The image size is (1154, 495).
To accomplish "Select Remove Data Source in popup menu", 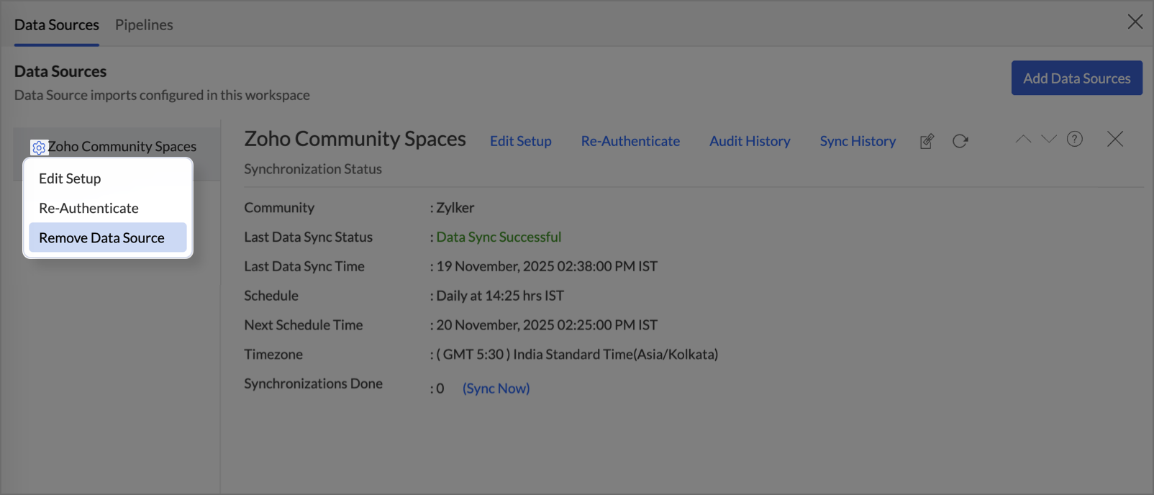I will point(101,237).
